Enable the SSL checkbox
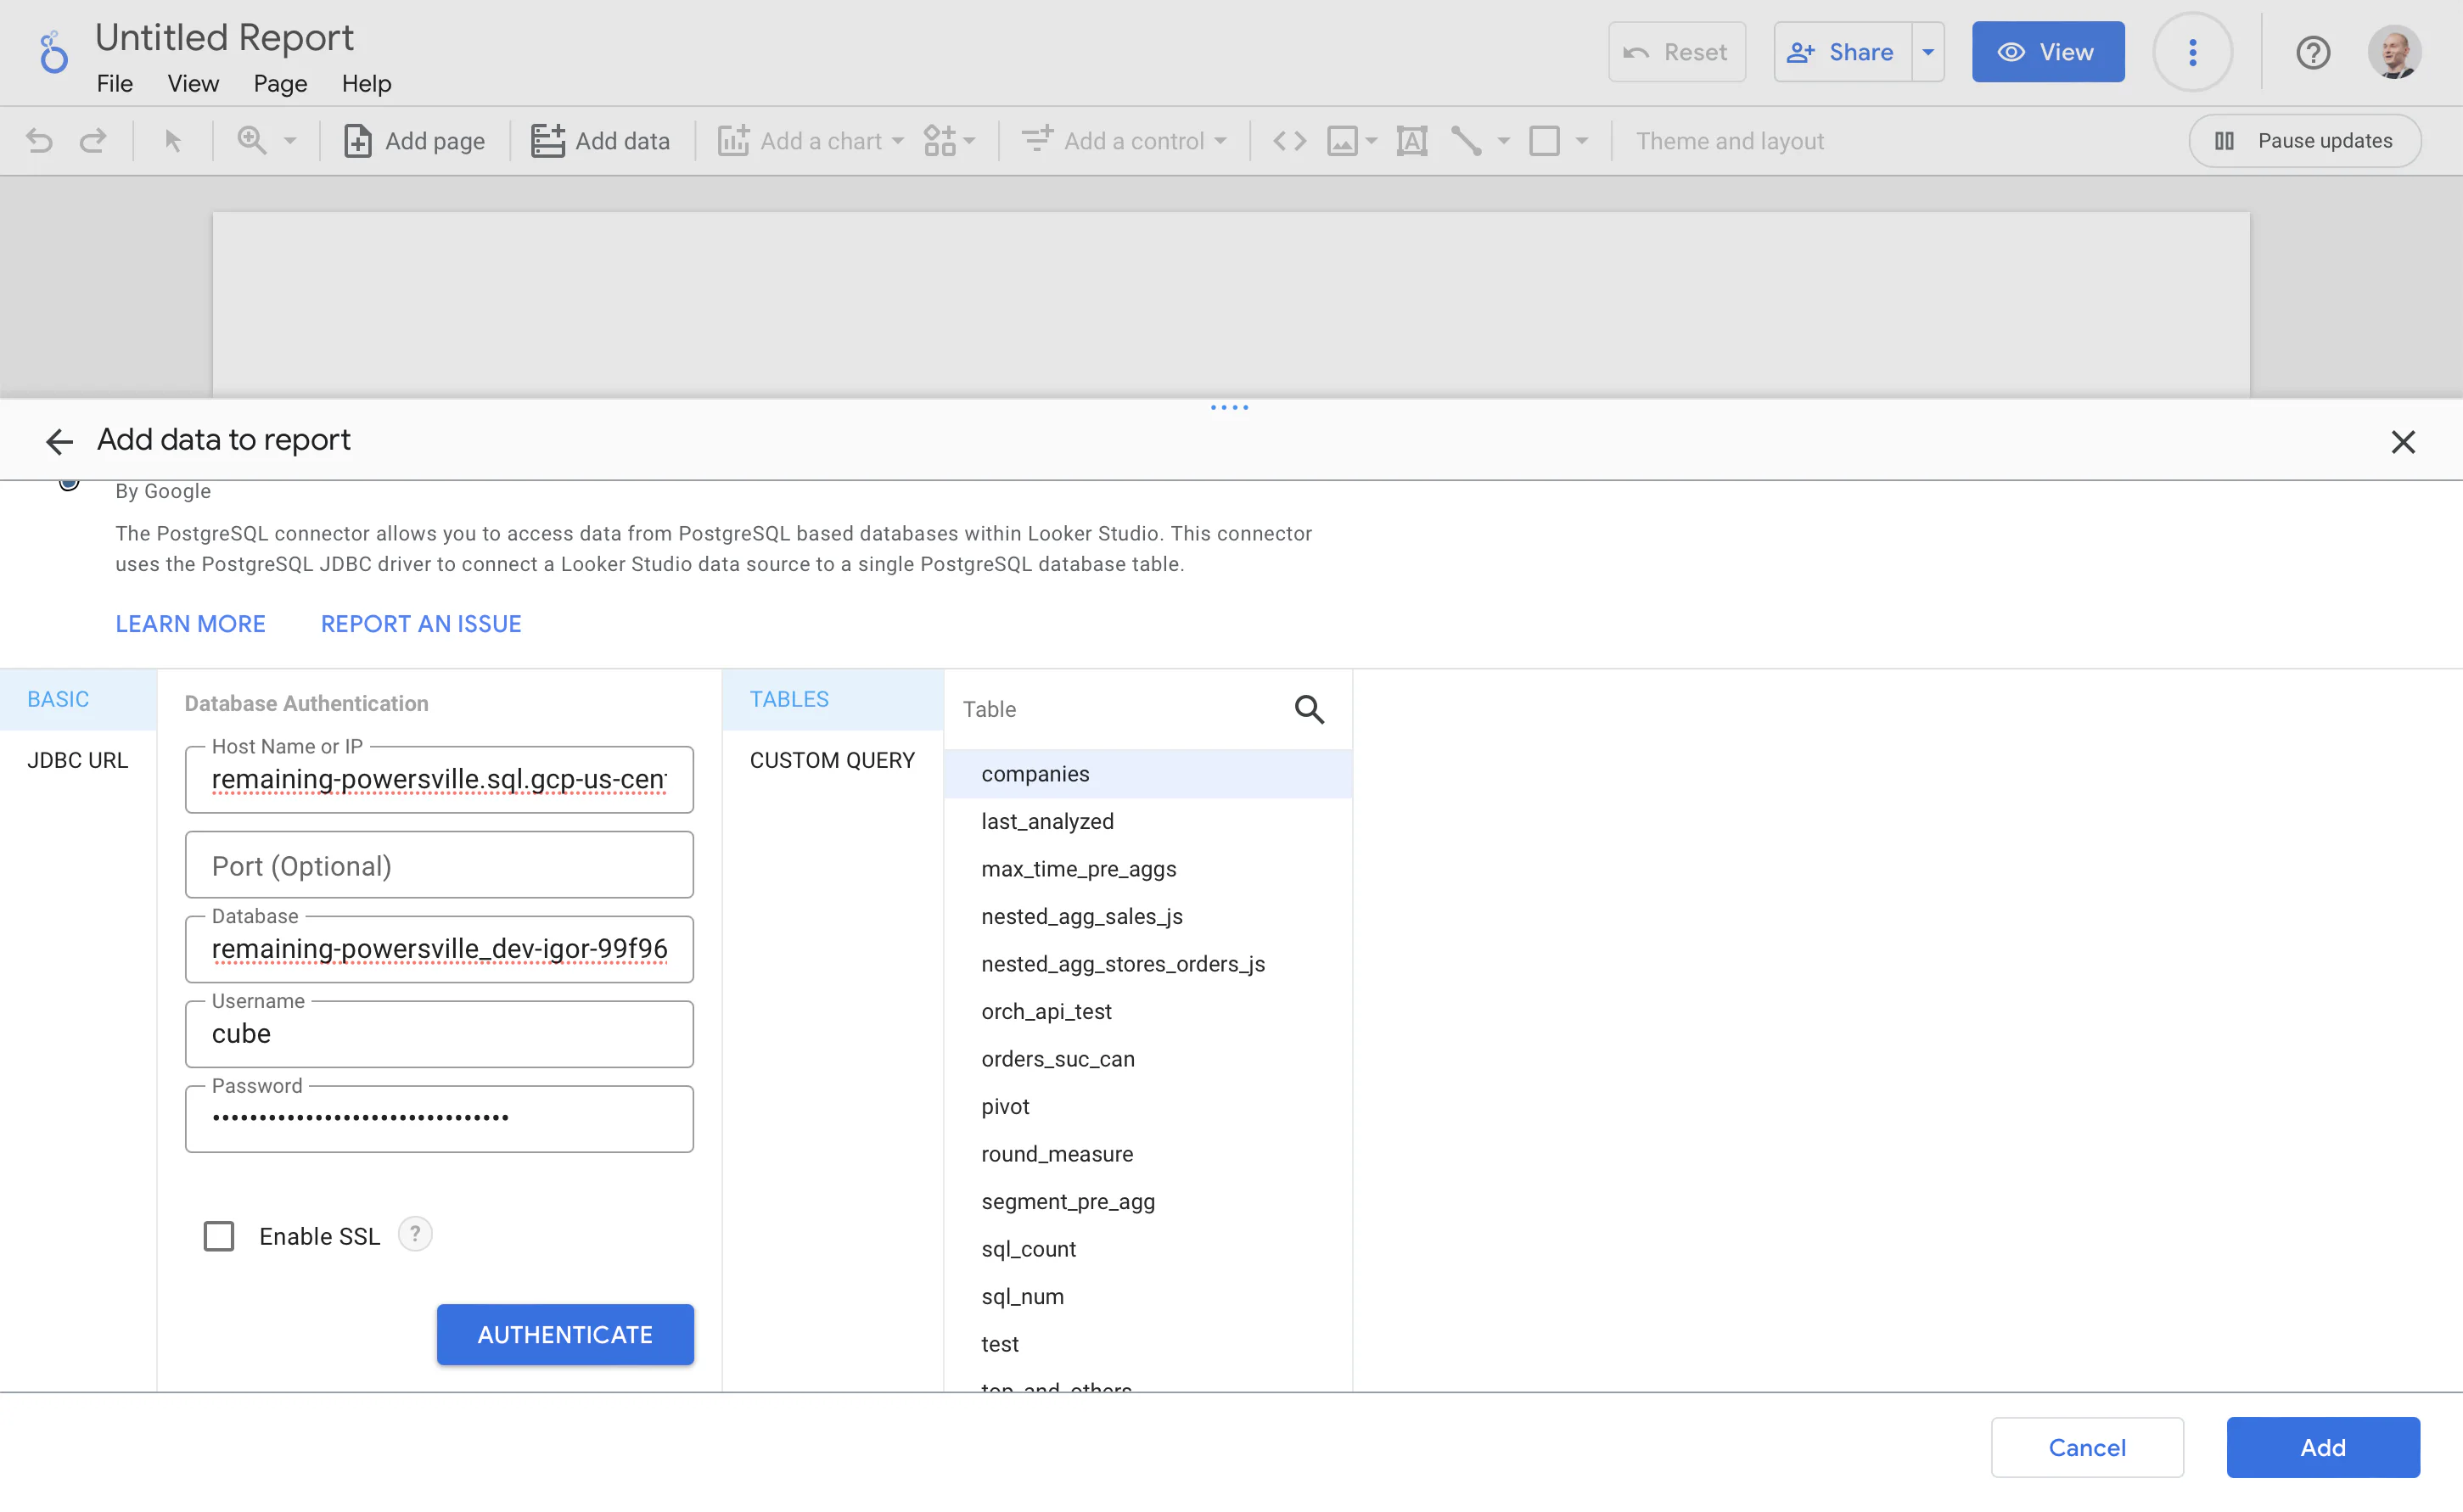2463x1512 pixels. point(219,1236)
